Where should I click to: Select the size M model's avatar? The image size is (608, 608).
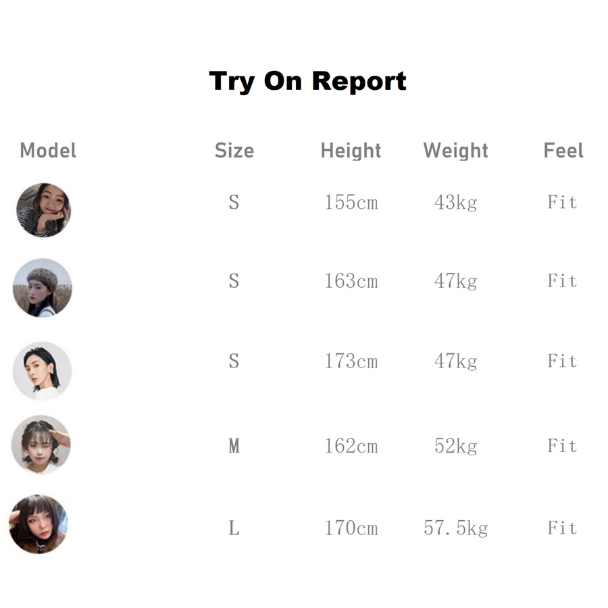pos(41,444)
